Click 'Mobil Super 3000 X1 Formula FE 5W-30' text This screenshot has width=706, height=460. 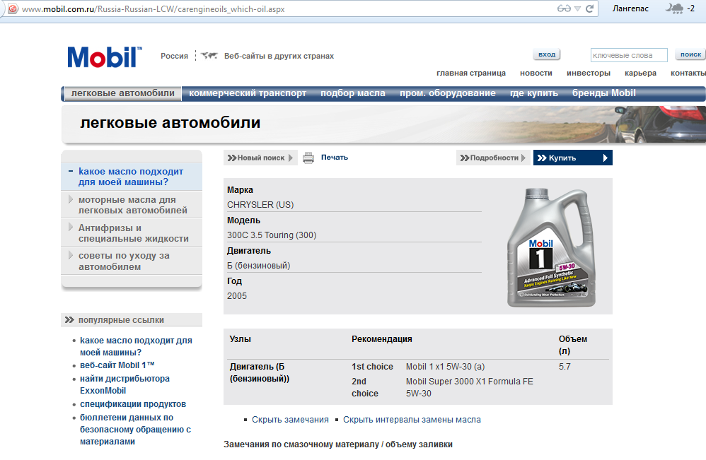tap(470, 387)
